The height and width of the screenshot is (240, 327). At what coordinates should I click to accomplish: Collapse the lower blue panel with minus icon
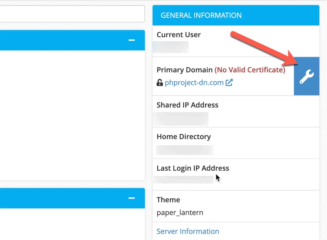[132, 198]
